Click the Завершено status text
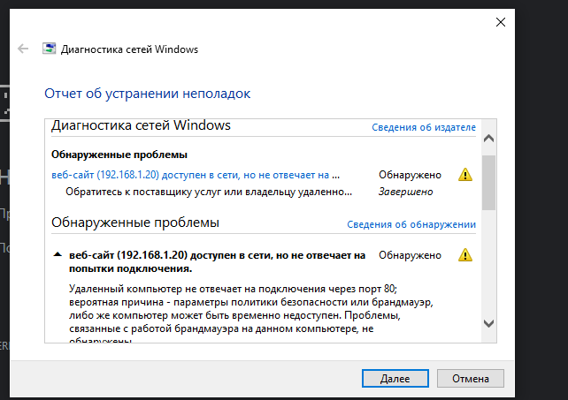 point(406,192)
